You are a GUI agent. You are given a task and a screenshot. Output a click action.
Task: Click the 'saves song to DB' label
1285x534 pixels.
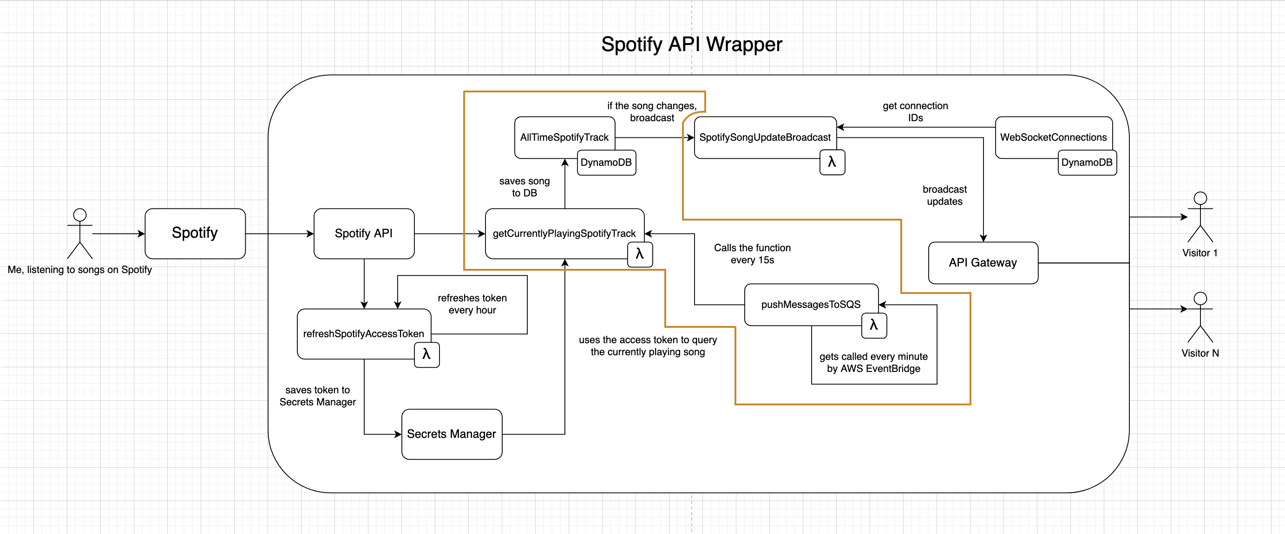point(524,187)
